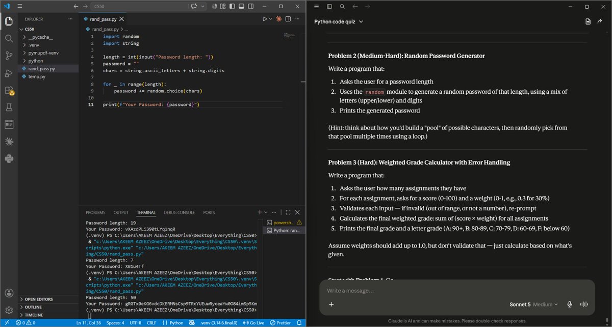Click Copilot status icon in status bar

click(192, 323)
